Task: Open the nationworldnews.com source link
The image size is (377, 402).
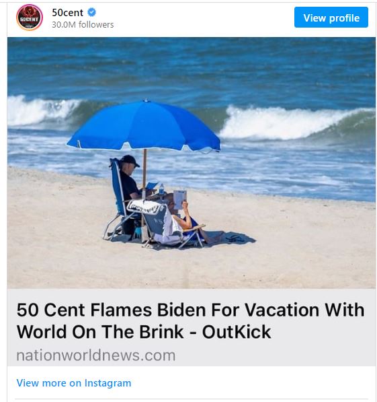Action: 96,356
